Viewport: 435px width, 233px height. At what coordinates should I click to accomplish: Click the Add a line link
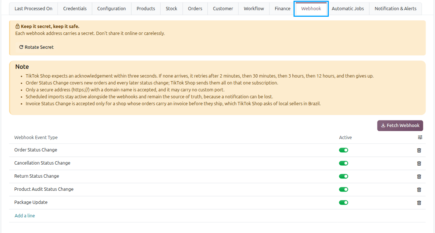[x=25, y=216]
